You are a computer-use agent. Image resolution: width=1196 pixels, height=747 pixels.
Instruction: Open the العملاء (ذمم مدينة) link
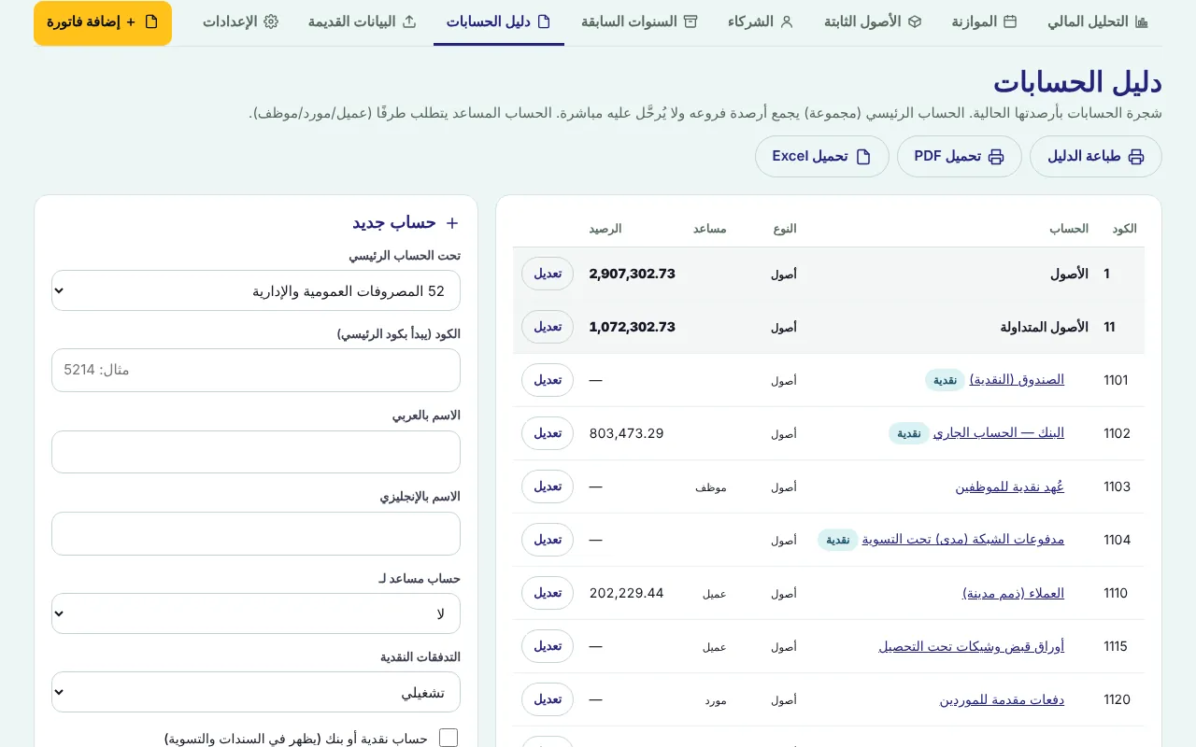[1014, 593]
